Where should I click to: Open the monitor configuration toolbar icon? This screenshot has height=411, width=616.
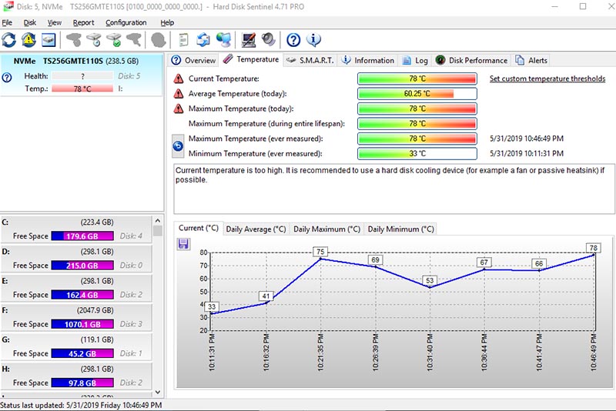248,40
